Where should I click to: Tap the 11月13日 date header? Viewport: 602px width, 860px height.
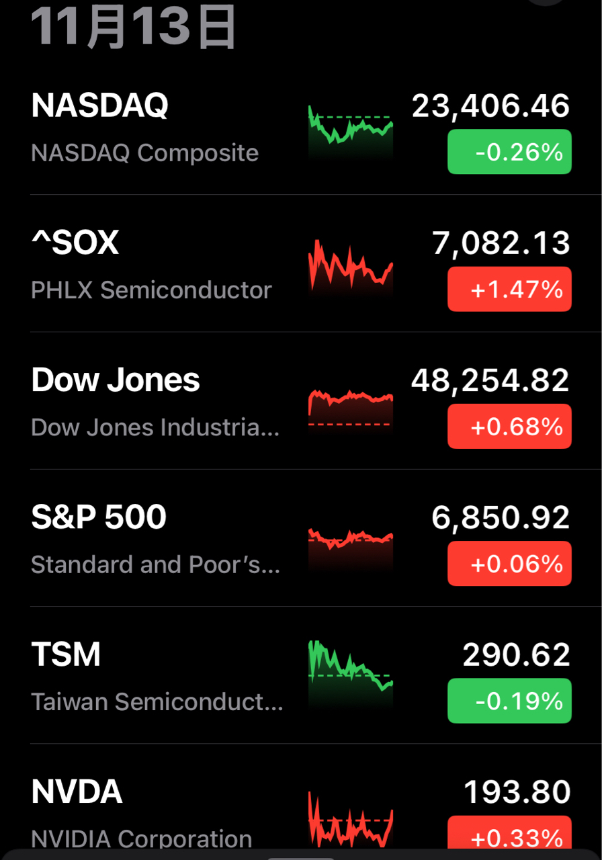[133, 28]
